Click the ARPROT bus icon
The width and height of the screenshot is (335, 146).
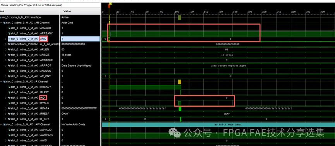coord(9,65)
